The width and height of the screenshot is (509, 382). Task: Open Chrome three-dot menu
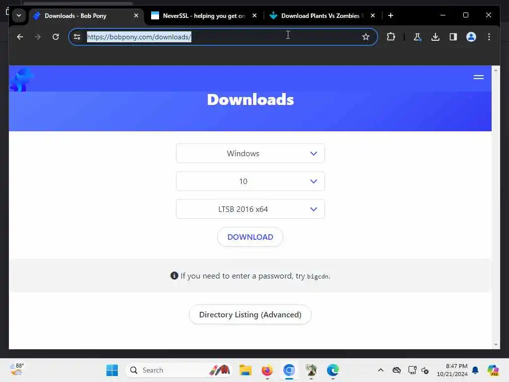pyautogui.click(x=489, y=37)
